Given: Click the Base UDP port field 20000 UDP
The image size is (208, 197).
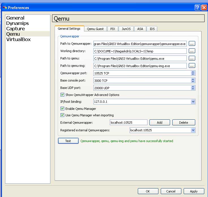Looking at the screenshot, I should coord(142,88).
